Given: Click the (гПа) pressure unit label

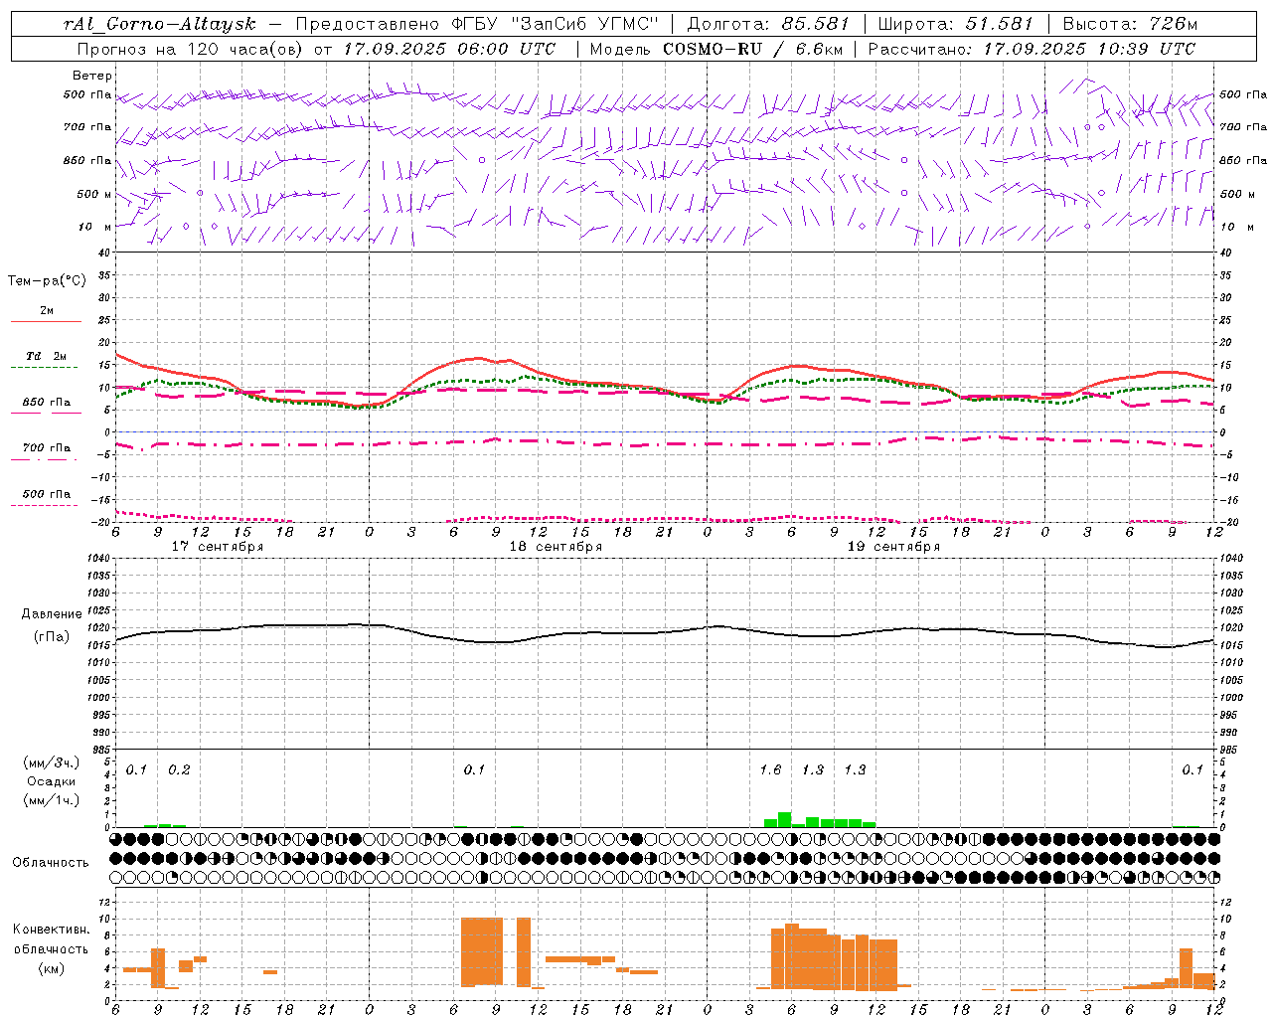Looking at the screenshot, I should coord(52,636).
